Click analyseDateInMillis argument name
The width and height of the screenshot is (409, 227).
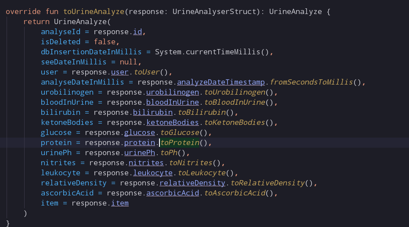83,82
